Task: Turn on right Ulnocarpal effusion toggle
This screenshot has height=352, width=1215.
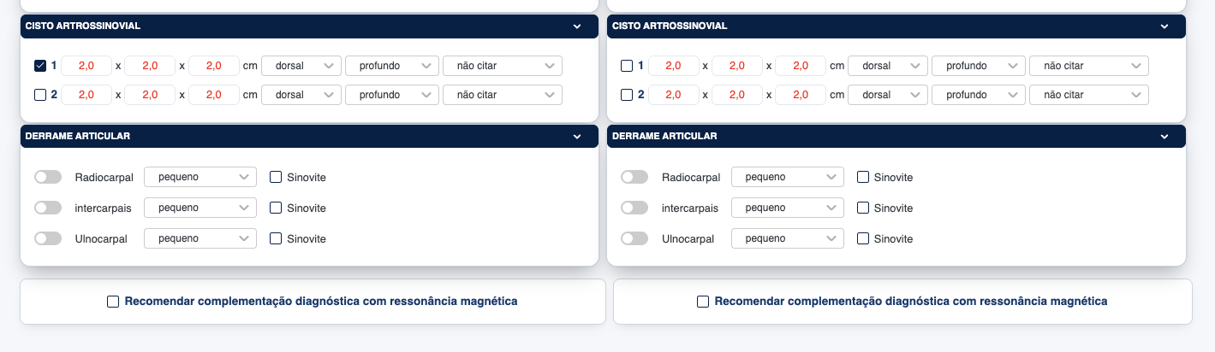Action: 634,238
